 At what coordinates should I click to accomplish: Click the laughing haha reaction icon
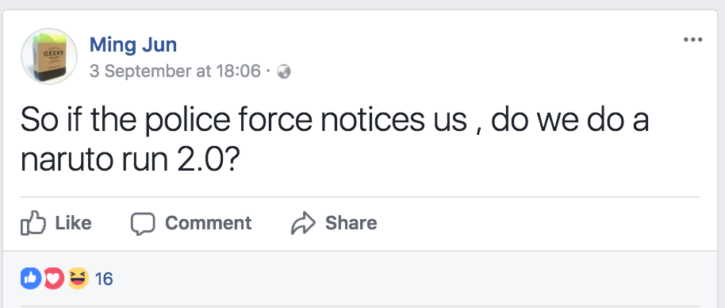click(79, 279)
